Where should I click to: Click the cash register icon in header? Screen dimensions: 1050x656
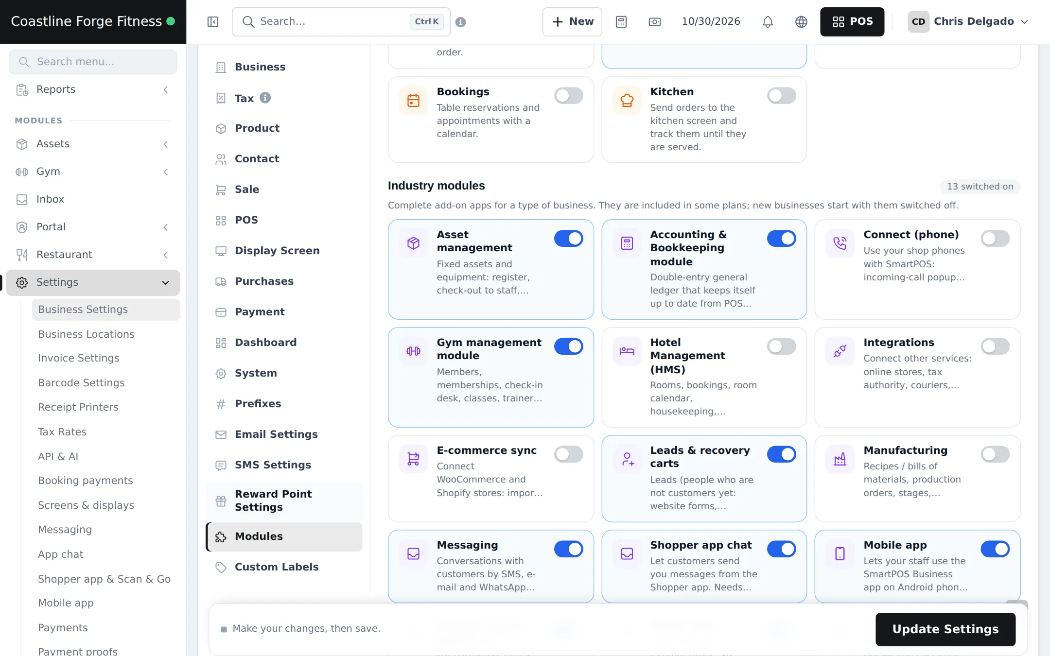[654, 22]
